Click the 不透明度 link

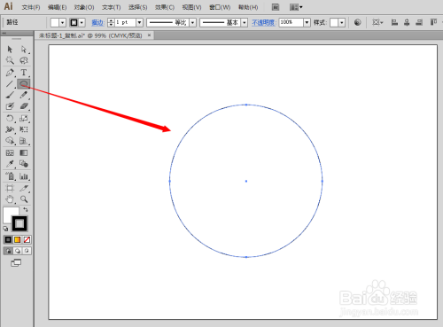pos(263,22)
